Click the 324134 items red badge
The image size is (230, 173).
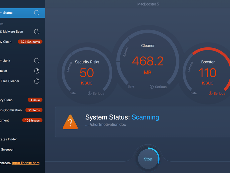(30, 42)
